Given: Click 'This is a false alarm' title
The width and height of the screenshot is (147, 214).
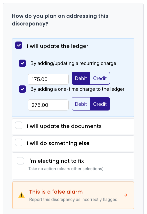Looking at the screenshot, I should pyautogui.click(x=56, y=192).
